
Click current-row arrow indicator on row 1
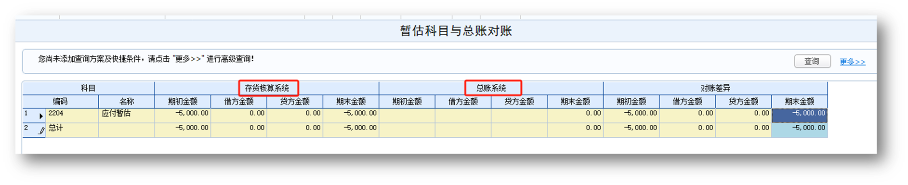point(41,116)
